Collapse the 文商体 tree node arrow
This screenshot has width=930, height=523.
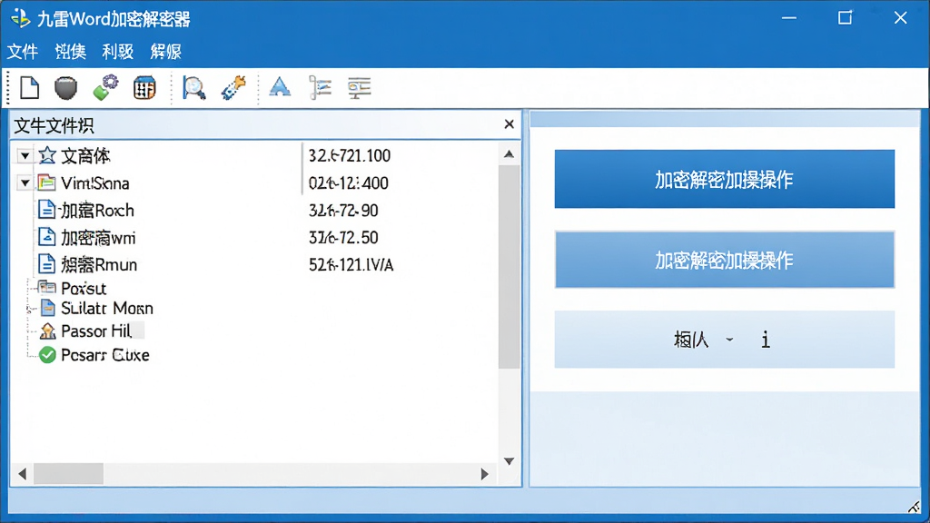pos(25,156)
